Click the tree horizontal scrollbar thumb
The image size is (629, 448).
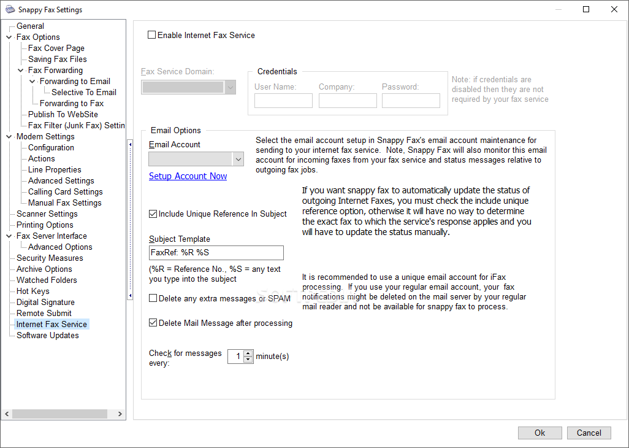[59, 414]
